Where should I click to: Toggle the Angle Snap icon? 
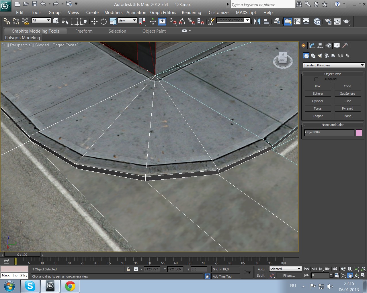coord(182,21)
